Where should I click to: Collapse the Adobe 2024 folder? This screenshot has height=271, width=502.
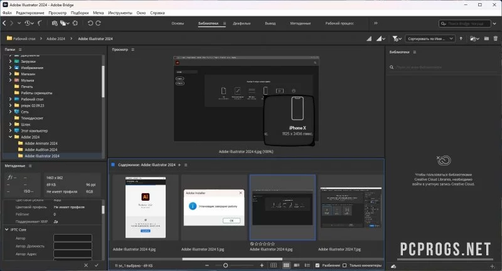pyautogui.click(x=10, y=137)
